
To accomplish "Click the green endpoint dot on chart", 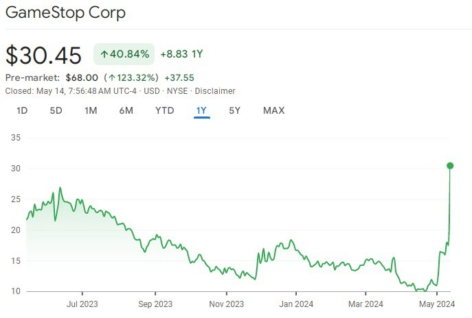I will pos(450,165).
